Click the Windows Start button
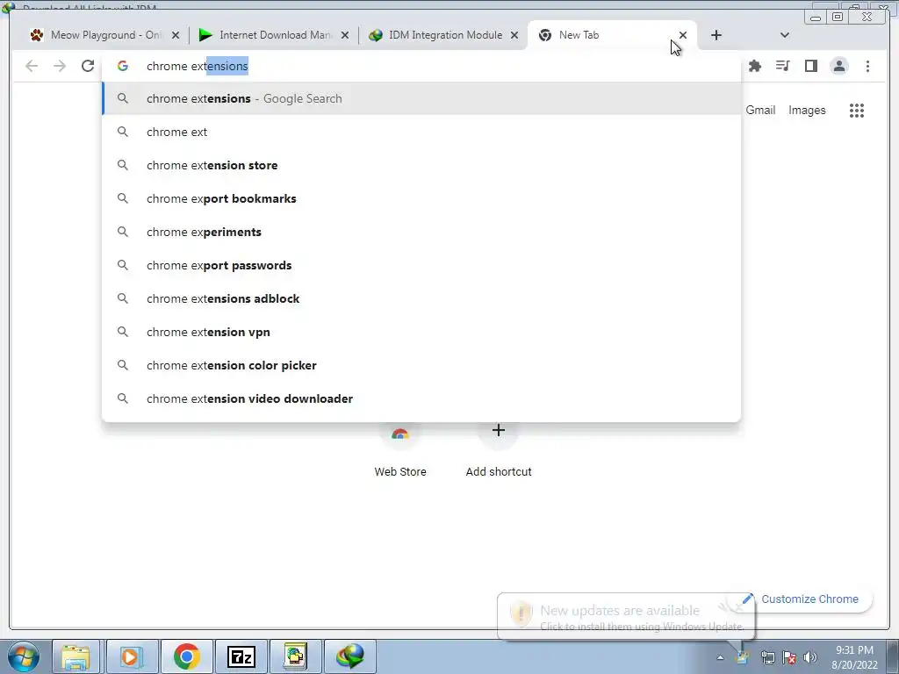 pyautogui.click(x=23, y=656)
